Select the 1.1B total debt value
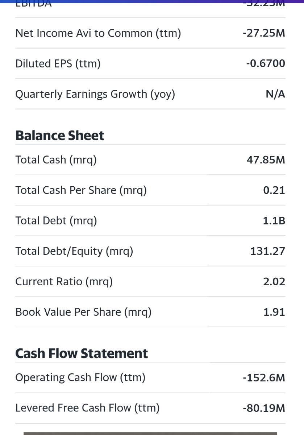 [x=274, y=221]
